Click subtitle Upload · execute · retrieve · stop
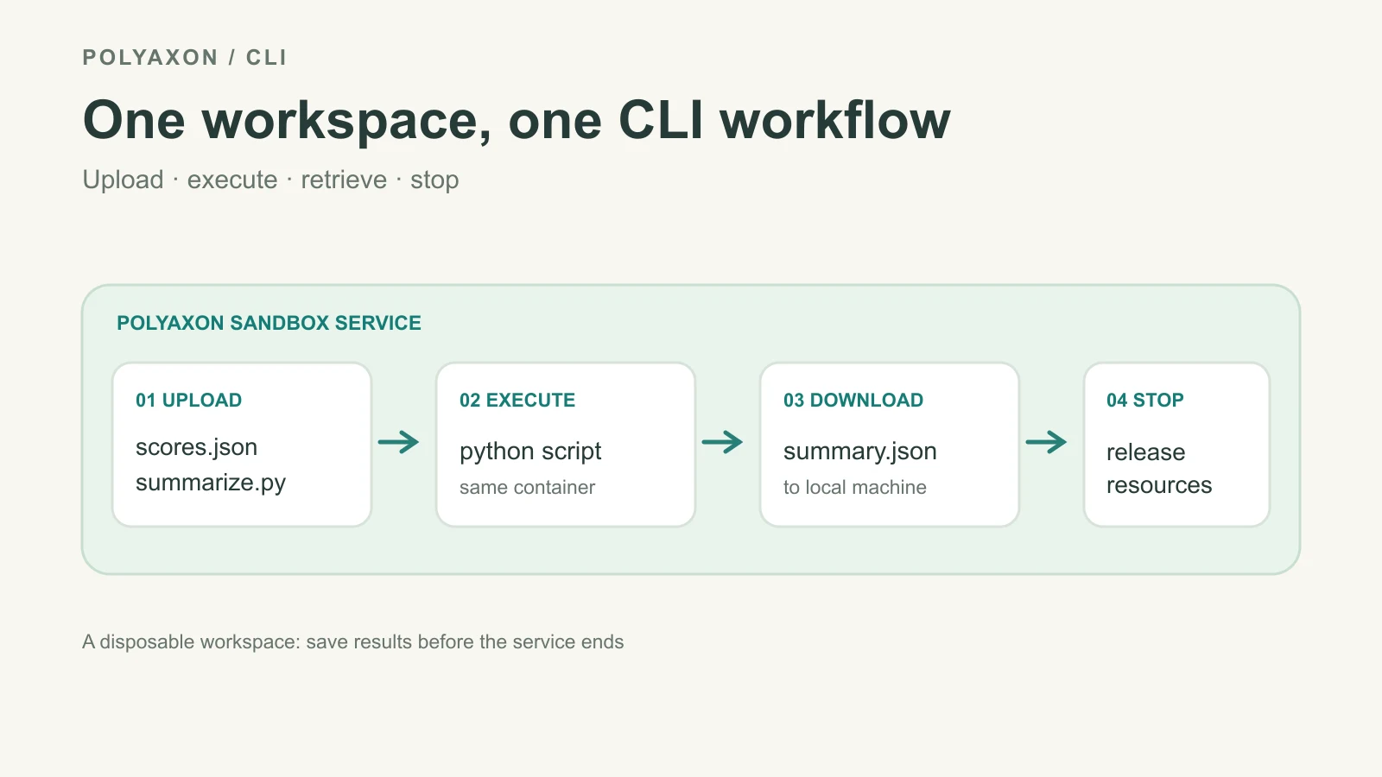 (270, 180)
